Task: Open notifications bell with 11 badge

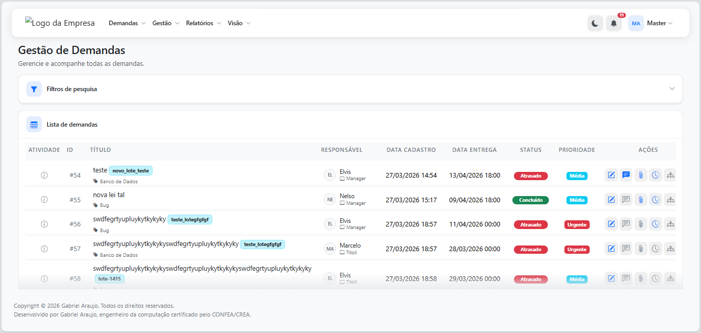Action: coord(613,24)
